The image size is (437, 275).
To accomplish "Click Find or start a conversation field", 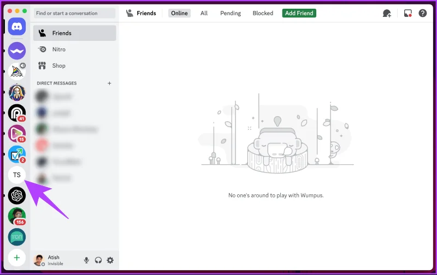I will point(74,13).
